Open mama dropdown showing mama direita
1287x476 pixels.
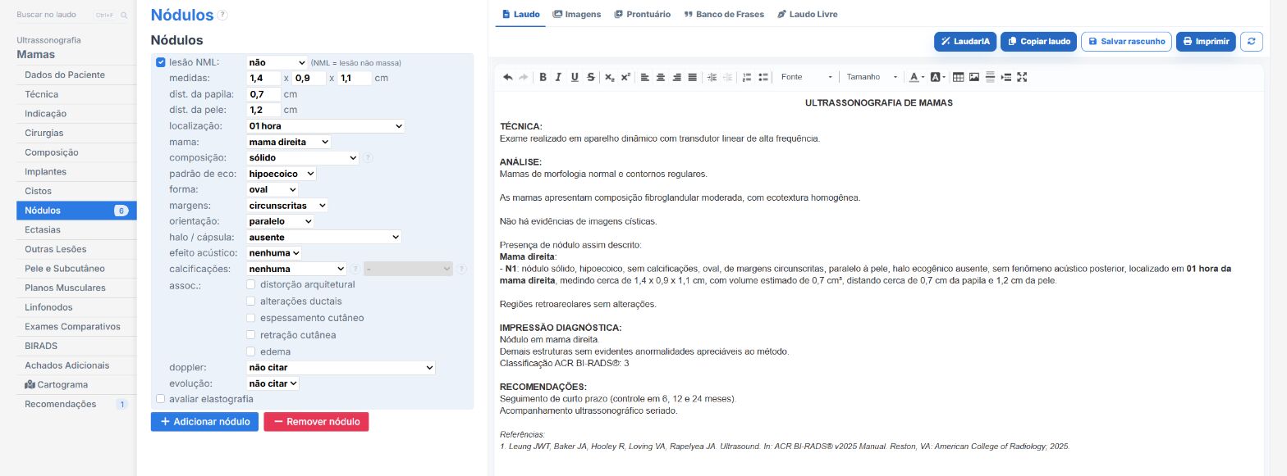pyautogui.click(x=288, y=142)
